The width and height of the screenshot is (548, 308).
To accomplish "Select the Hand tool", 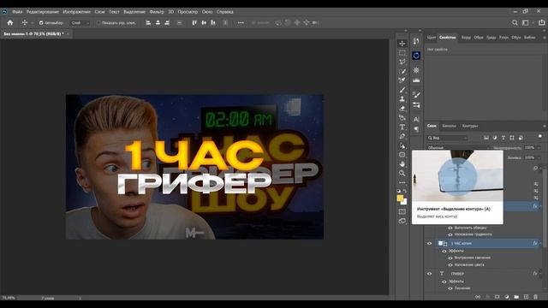I will [402, 163].
